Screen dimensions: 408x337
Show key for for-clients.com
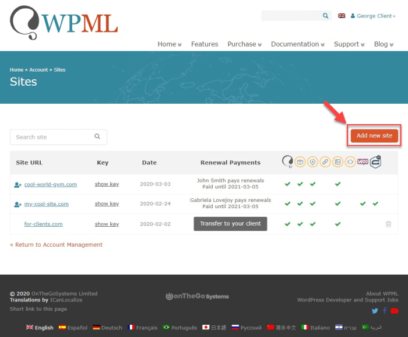point(107,224)
